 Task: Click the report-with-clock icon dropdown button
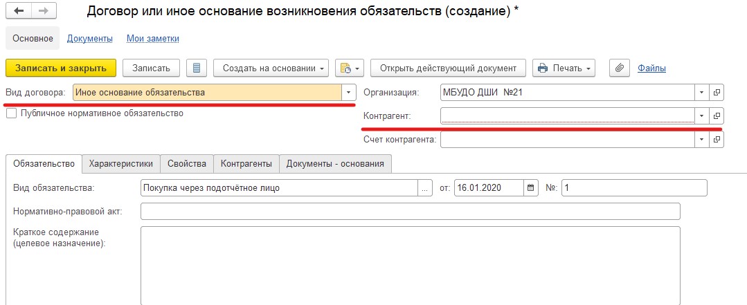(350, 68)
